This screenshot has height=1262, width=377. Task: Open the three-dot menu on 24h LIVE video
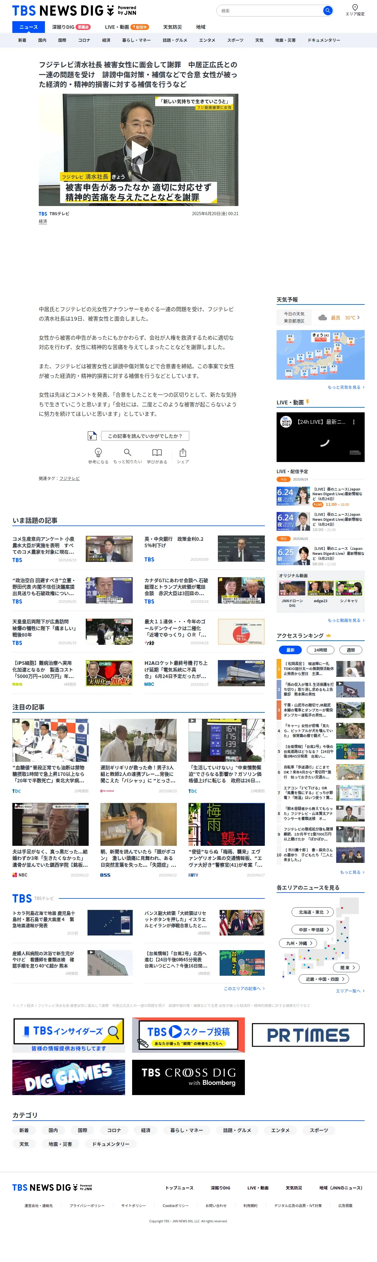pos(354,422)
